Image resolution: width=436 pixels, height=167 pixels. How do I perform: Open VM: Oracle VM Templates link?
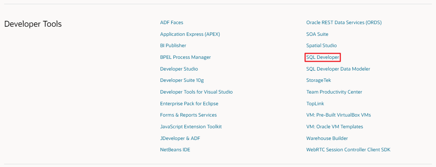tap(334, 126)
